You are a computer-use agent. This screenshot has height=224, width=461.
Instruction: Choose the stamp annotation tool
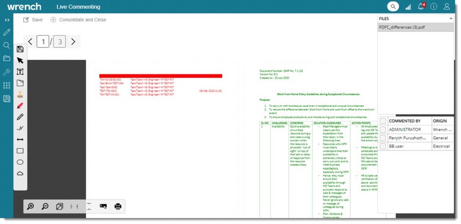(20, 94)
